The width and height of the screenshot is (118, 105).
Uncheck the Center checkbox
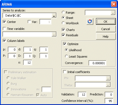tap(4, 22)
